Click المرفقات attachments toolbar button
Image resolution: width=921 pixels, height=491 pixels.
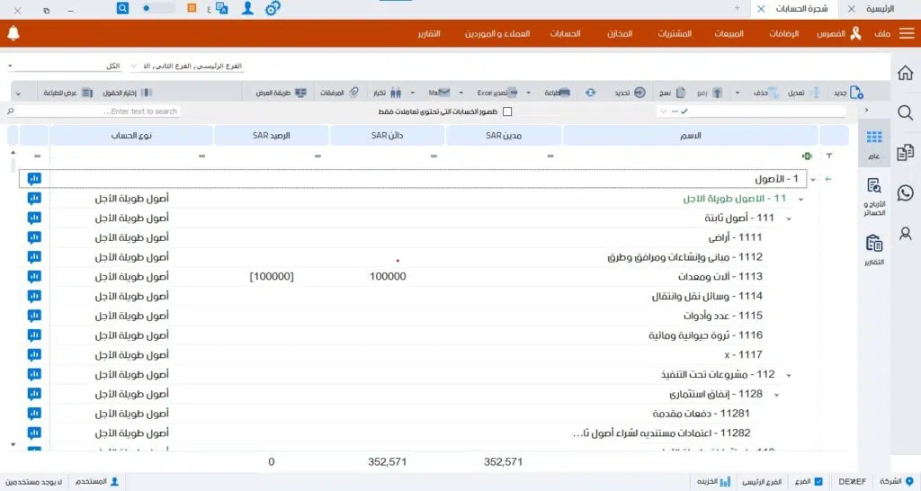pos(339,93)
